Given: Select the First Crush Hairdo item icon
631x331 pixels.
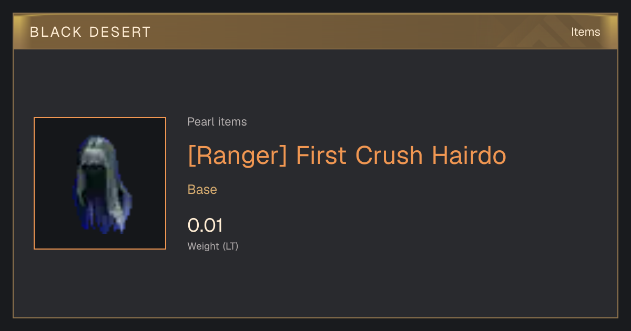Looking at the screenshot, I should (100, 183).
